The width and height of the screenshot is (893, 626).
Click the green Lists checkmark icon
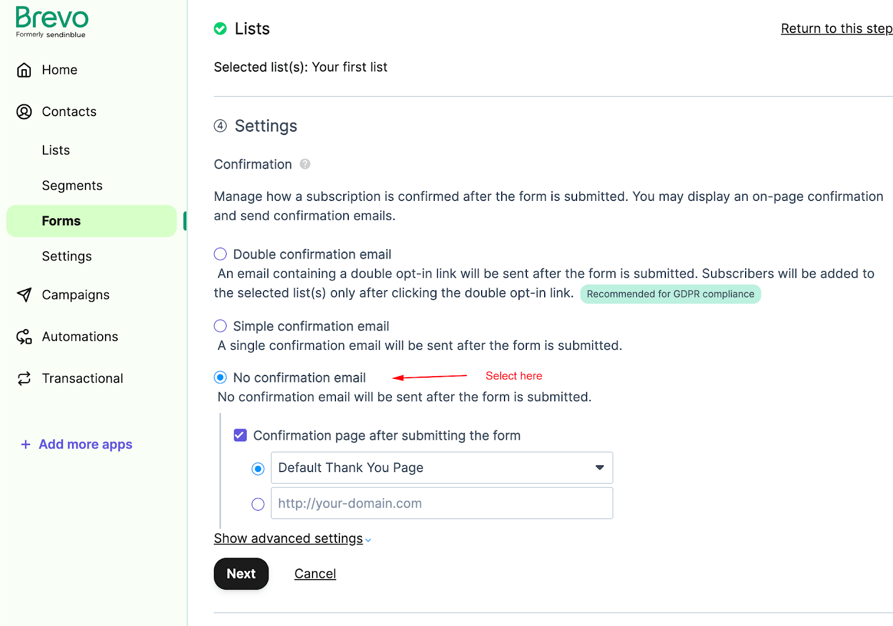coord(220,28)
